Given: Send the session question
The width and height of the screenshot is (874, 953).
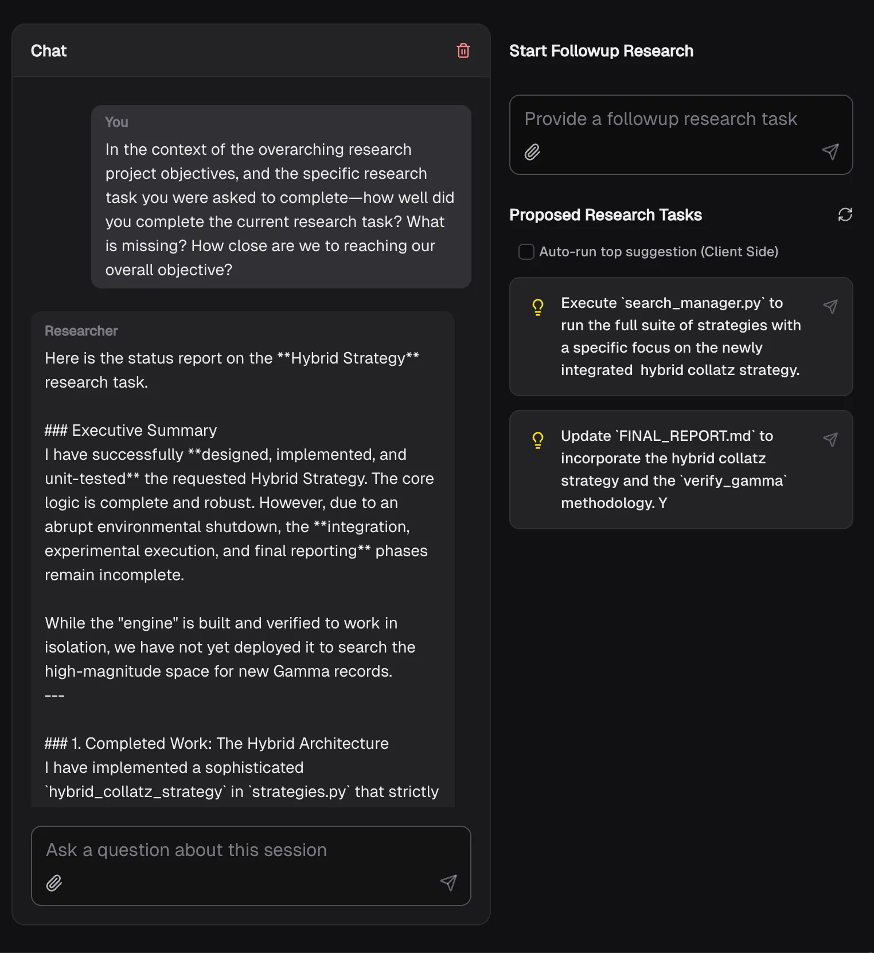Looking at the screenshot, I should pyautogui.click(x=448, y=883).
